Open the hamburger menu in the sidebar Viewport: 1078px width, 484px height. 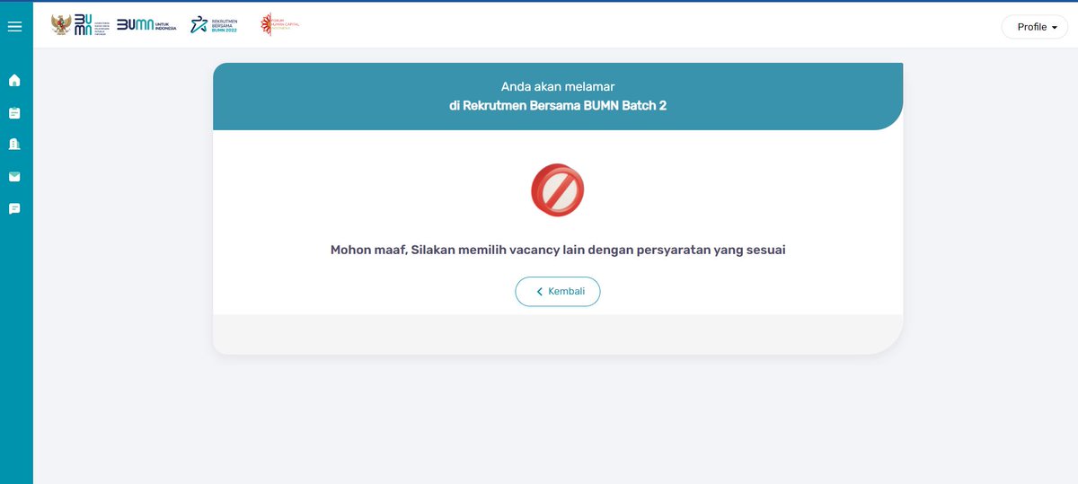(x=14, y=27)
